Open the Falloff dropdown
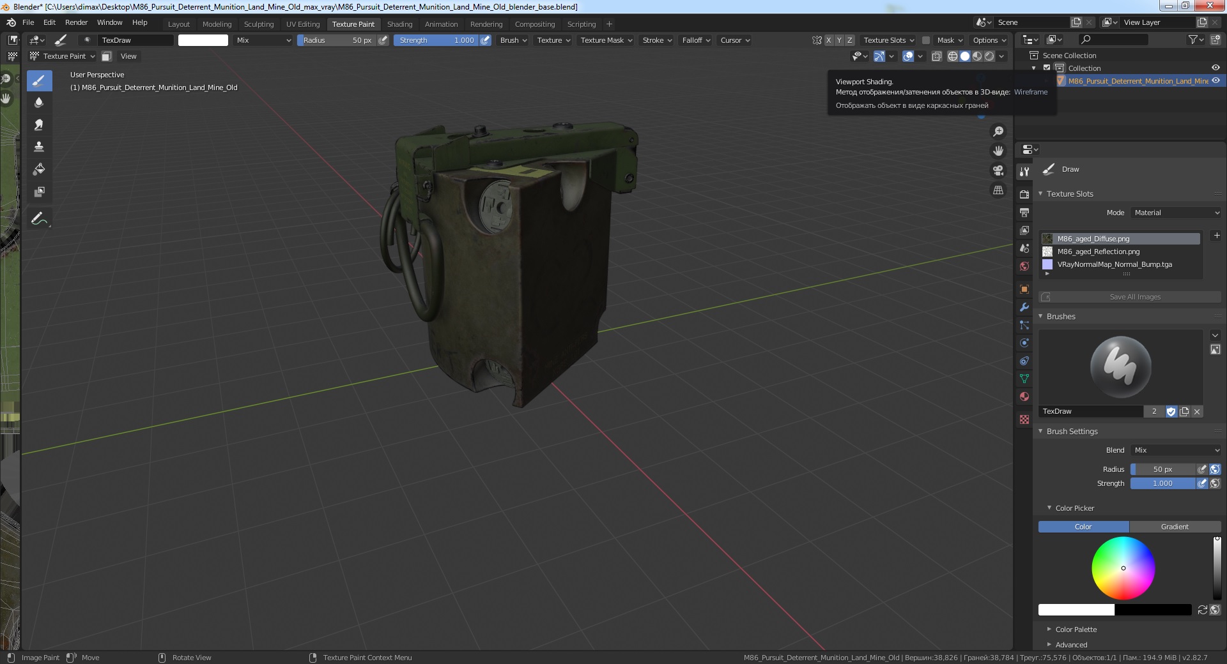 coord(695,40)
